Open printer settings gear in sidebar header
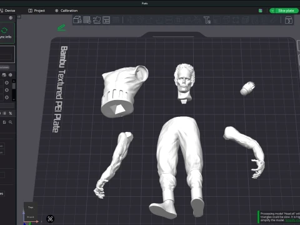Viewport: 300px width, 225px height. click(x=11, y=18)
